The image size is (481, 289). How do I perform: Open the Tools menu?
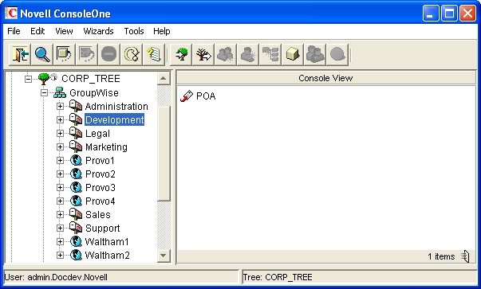134,31
